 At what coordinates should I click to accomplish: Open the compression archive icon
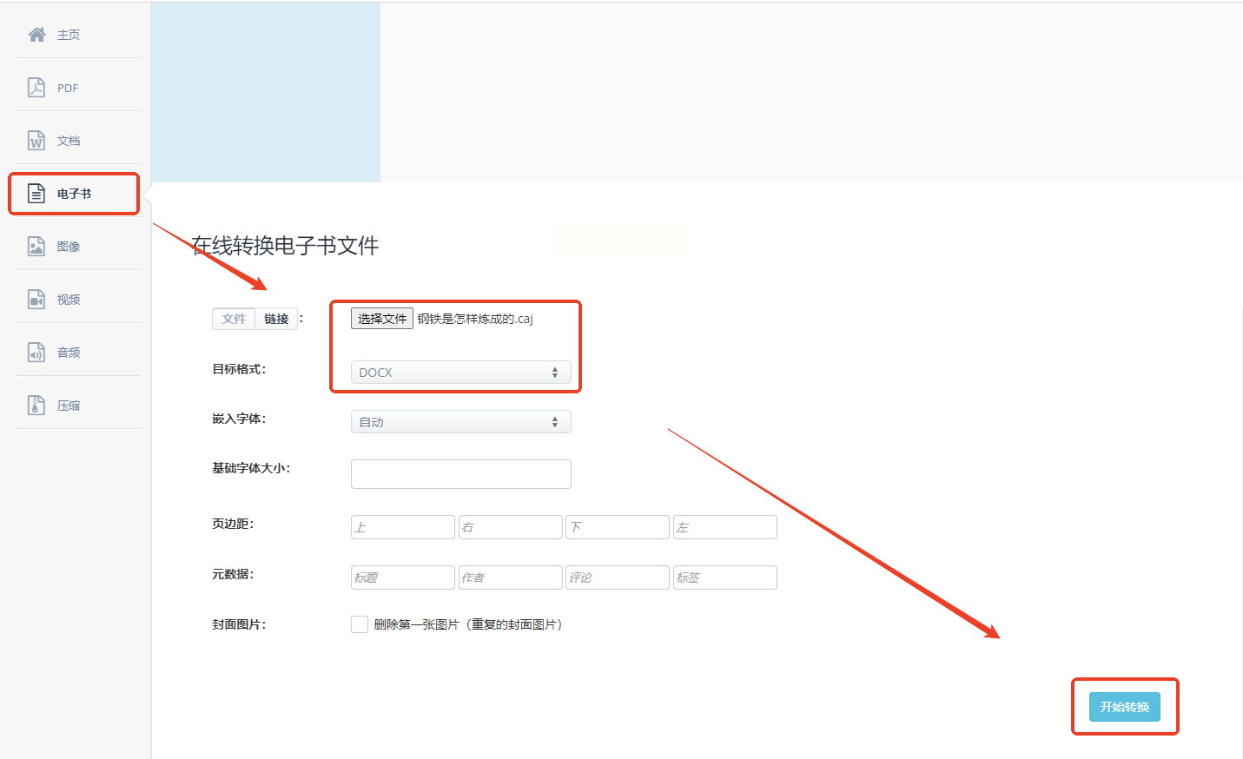click(36, 406)
